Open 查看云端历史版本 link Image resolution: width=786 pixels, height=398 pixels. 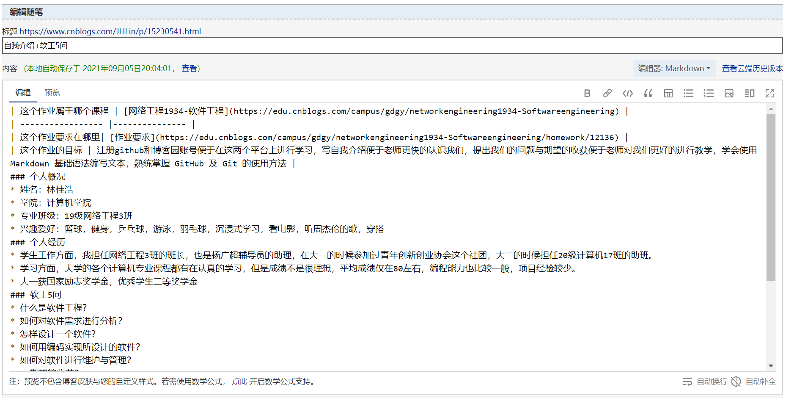pyautogui.click(x=752, y=68)
